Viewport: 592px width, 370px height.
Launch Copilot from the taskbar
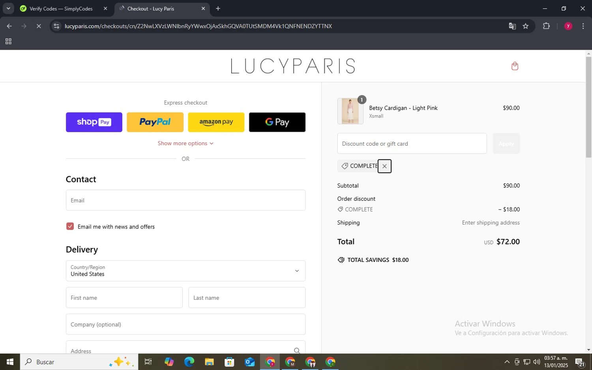coord(169,362)
